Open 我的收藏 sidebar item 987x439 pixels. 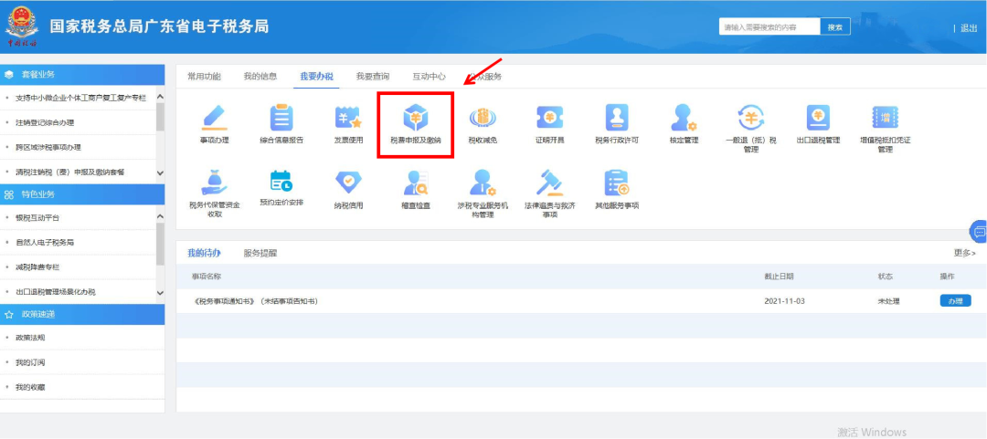(x=30, y=387)
